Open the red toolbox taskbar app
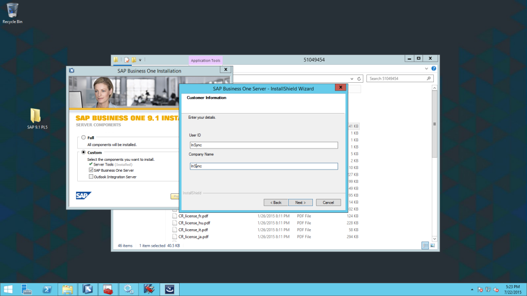Viewport: 527px width, 296px height. coord(108,289)
